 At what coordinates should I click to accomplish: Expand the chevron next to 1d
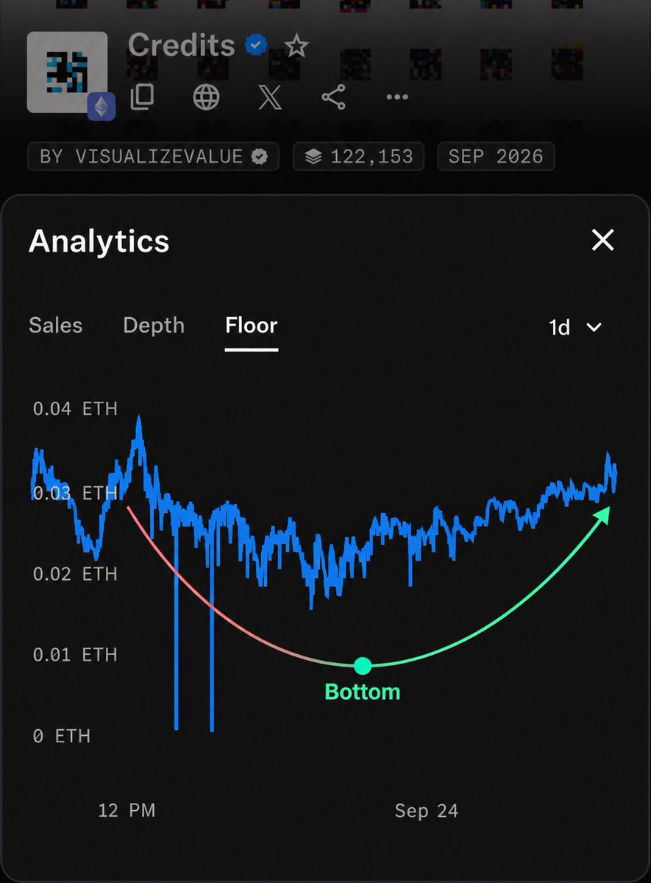[594, 327]
